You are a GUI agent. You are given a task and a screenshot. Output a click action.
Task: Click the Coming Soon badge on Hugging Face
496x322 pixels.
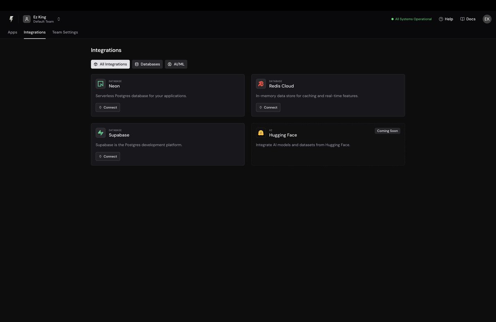coord(387,131)
